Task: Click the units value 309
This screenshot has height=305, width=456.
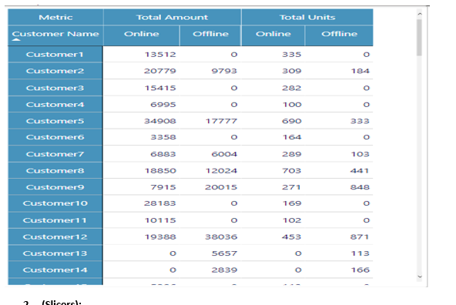Action: click(291, 71)
